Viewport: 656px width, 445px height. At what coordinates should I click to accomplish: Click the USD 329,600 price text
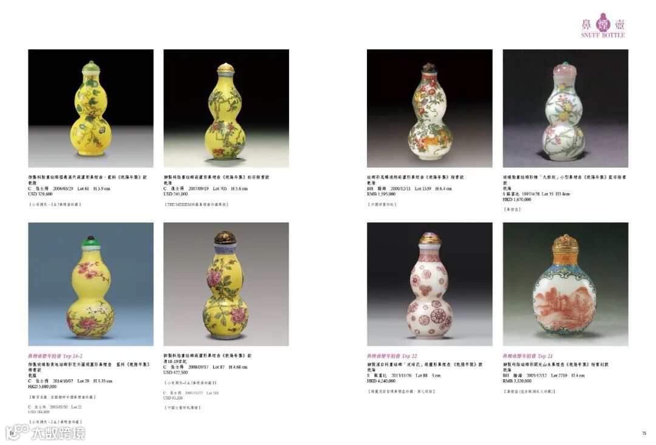tap(40, 195)
